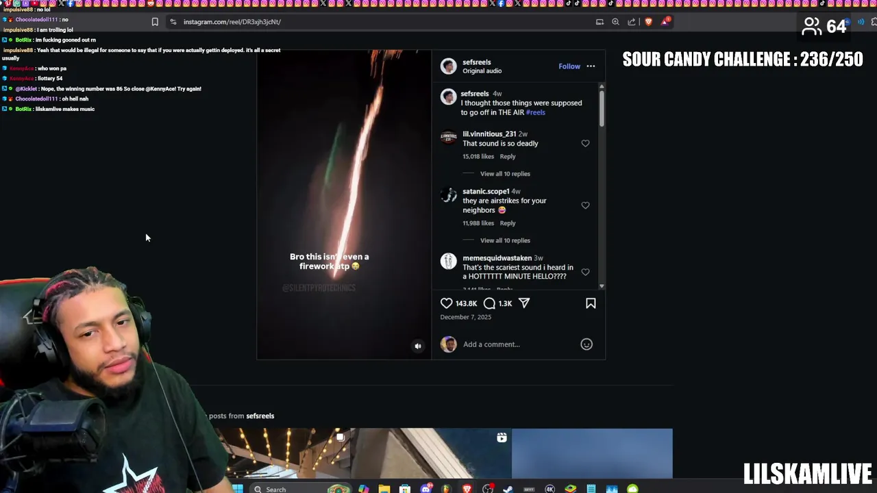Open Brave Shields lion icon

648,22
